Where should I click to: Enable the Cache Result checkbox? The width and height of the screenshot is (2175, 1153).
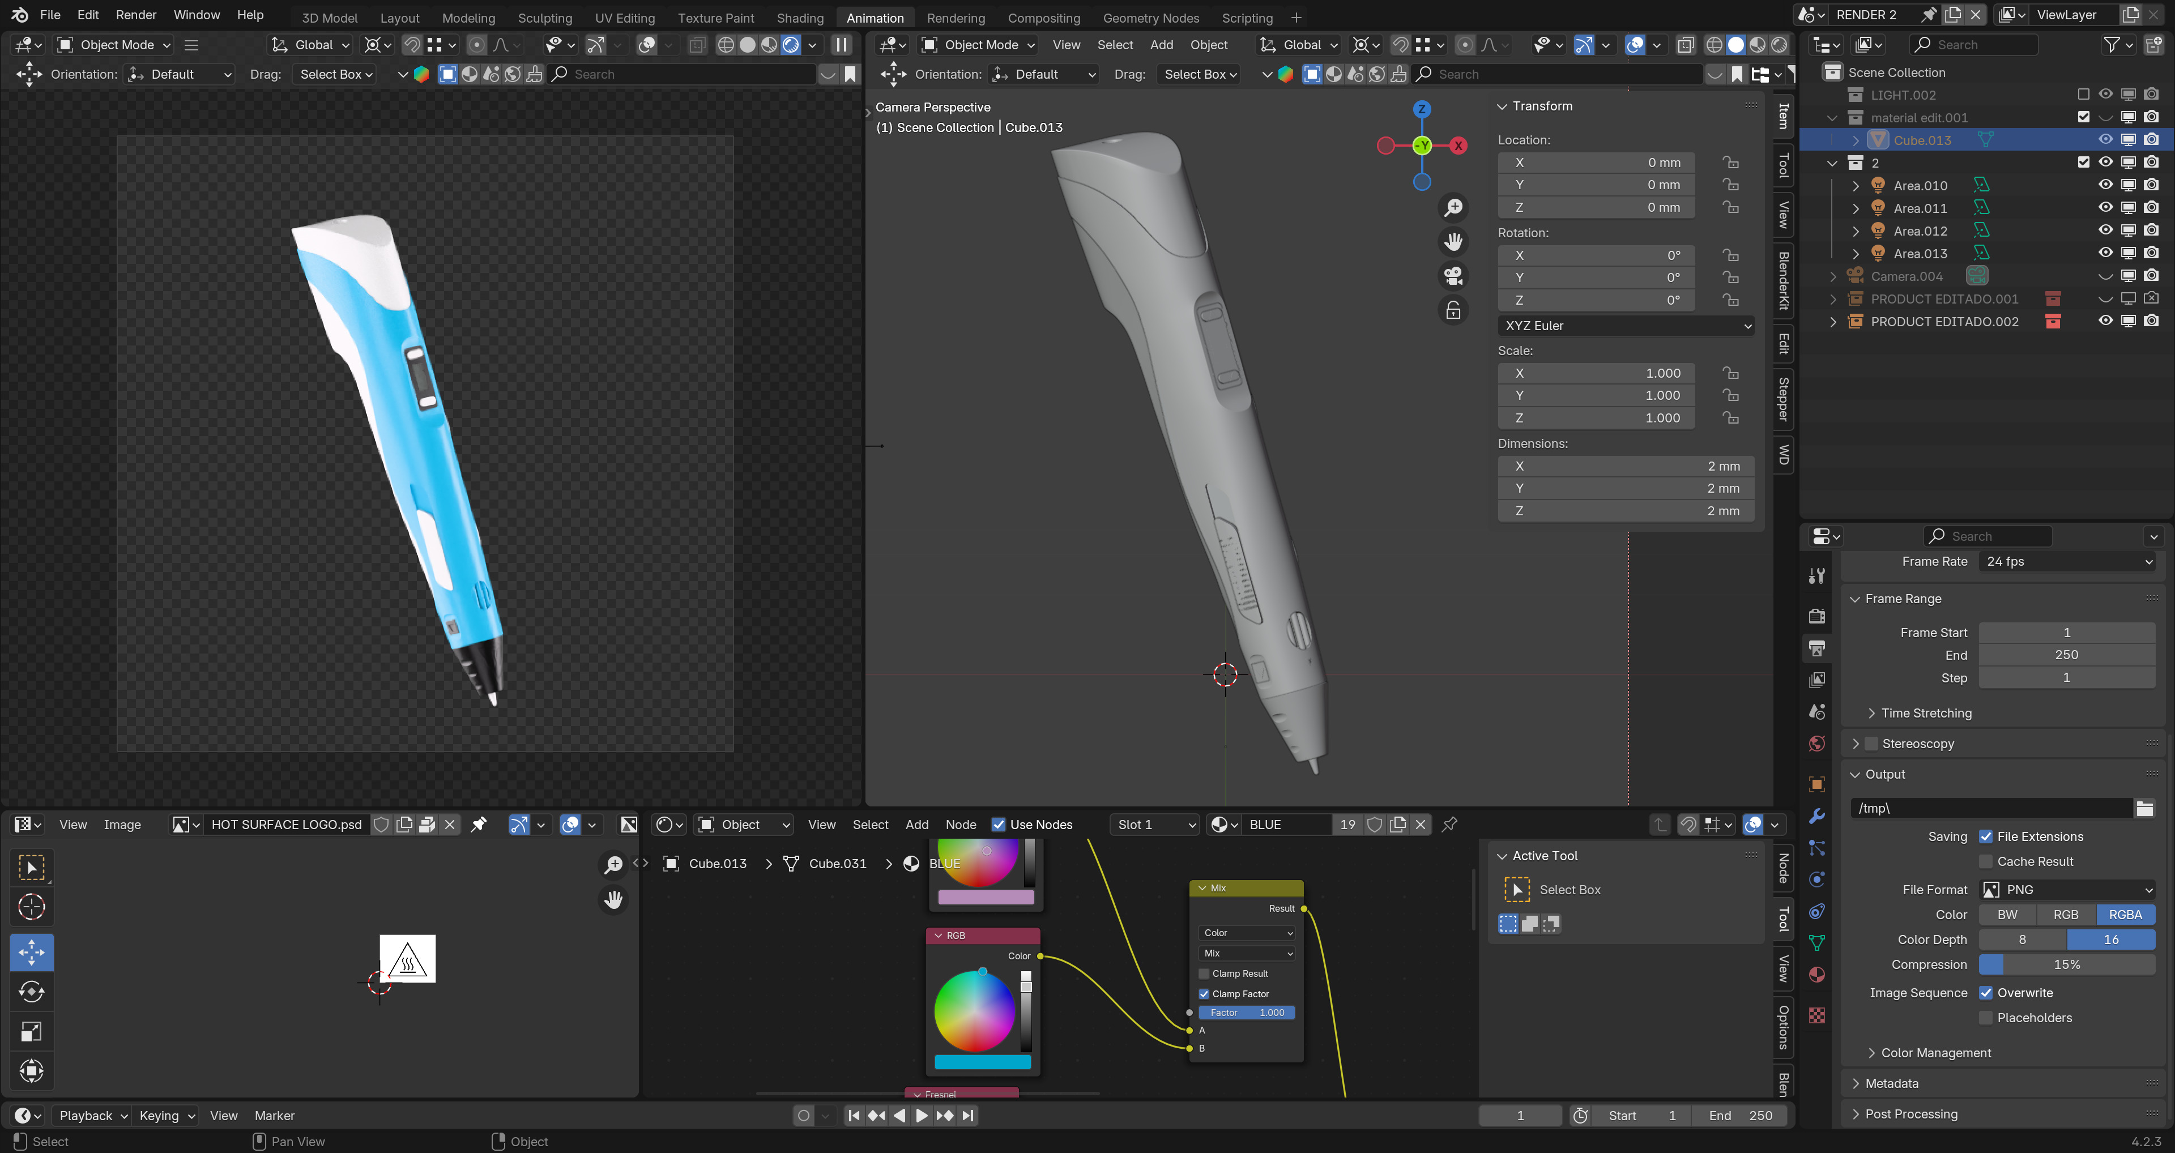point(1986,861)
